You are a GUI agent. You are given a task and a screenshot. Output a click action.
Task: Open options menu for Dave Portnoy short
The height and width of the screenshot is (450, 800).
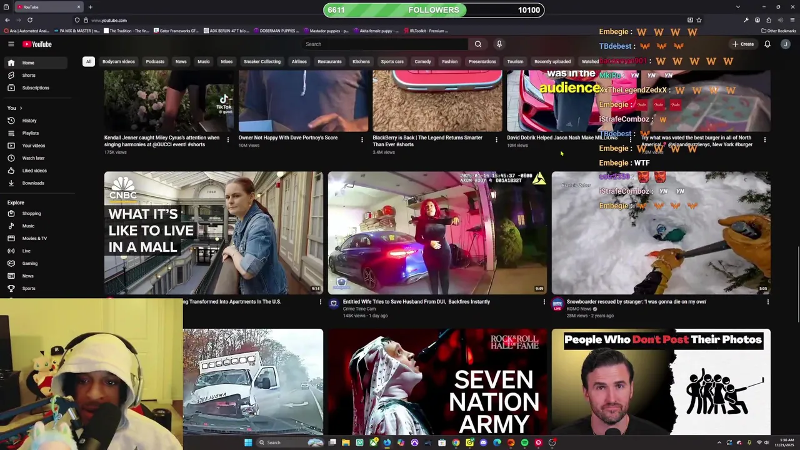(x=362, y=139)
